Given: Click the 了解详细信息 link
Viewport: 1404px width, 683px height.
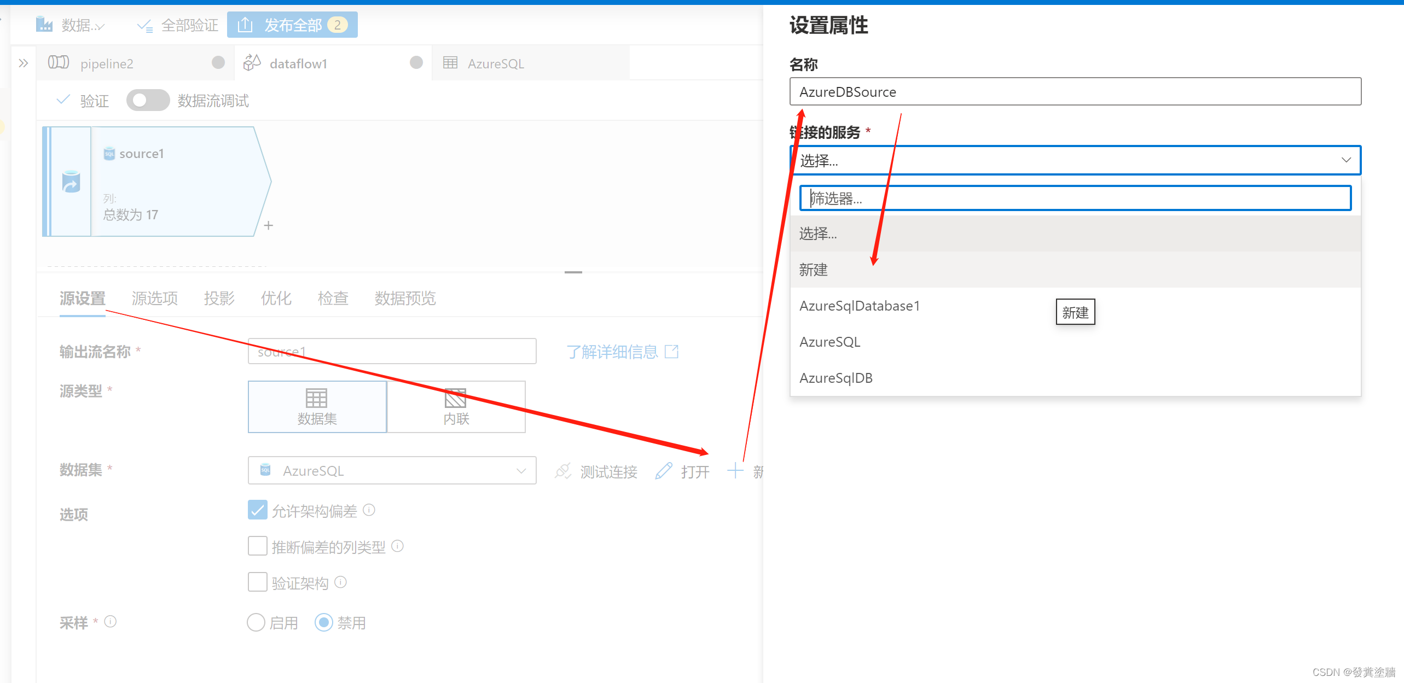Looking at the screenshot, I should pyautogui.click(x=613, y=352).
